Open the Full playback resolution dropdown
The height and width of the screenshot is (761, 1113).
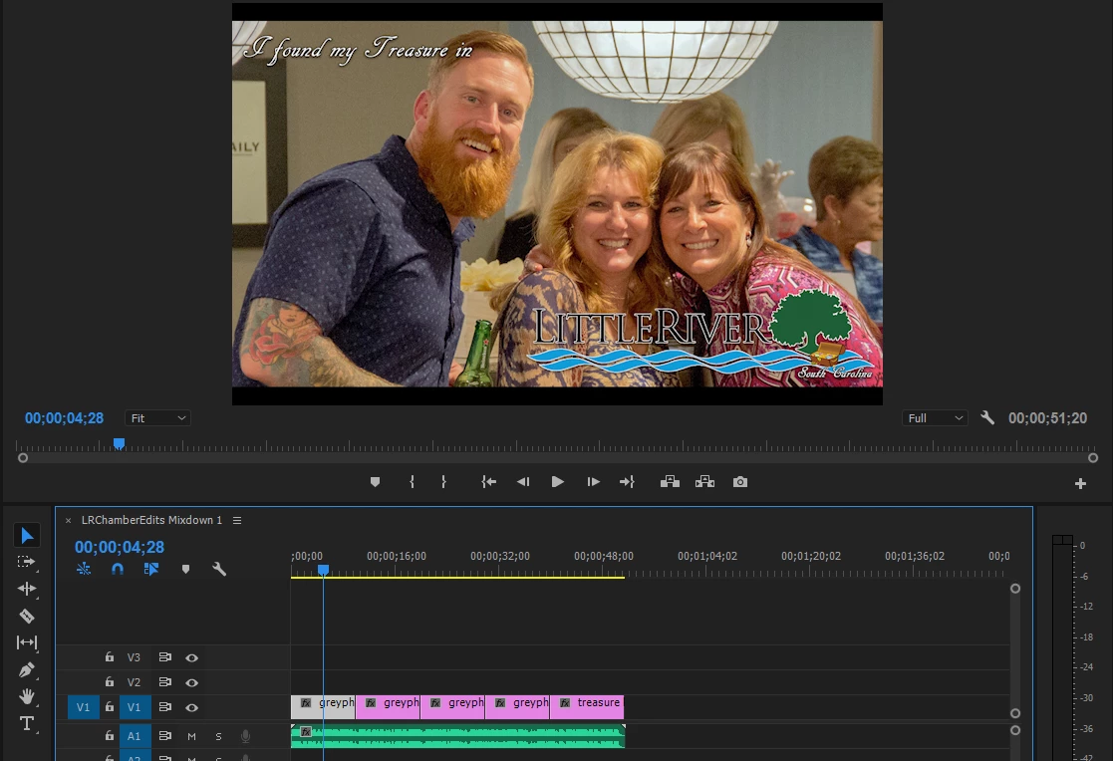click(935, 418)
